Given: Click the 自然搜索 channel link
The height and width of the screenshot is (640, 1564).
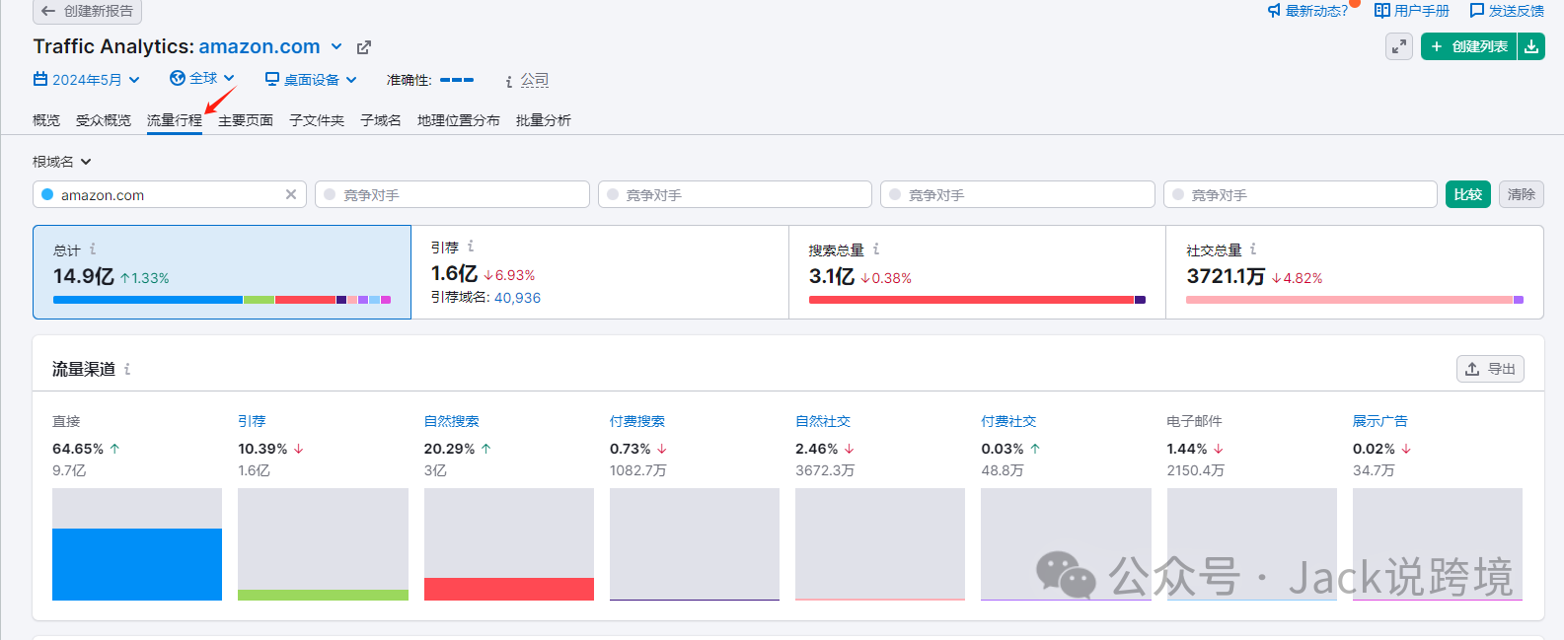Looking at the screenshot, I should coord(451,421).
